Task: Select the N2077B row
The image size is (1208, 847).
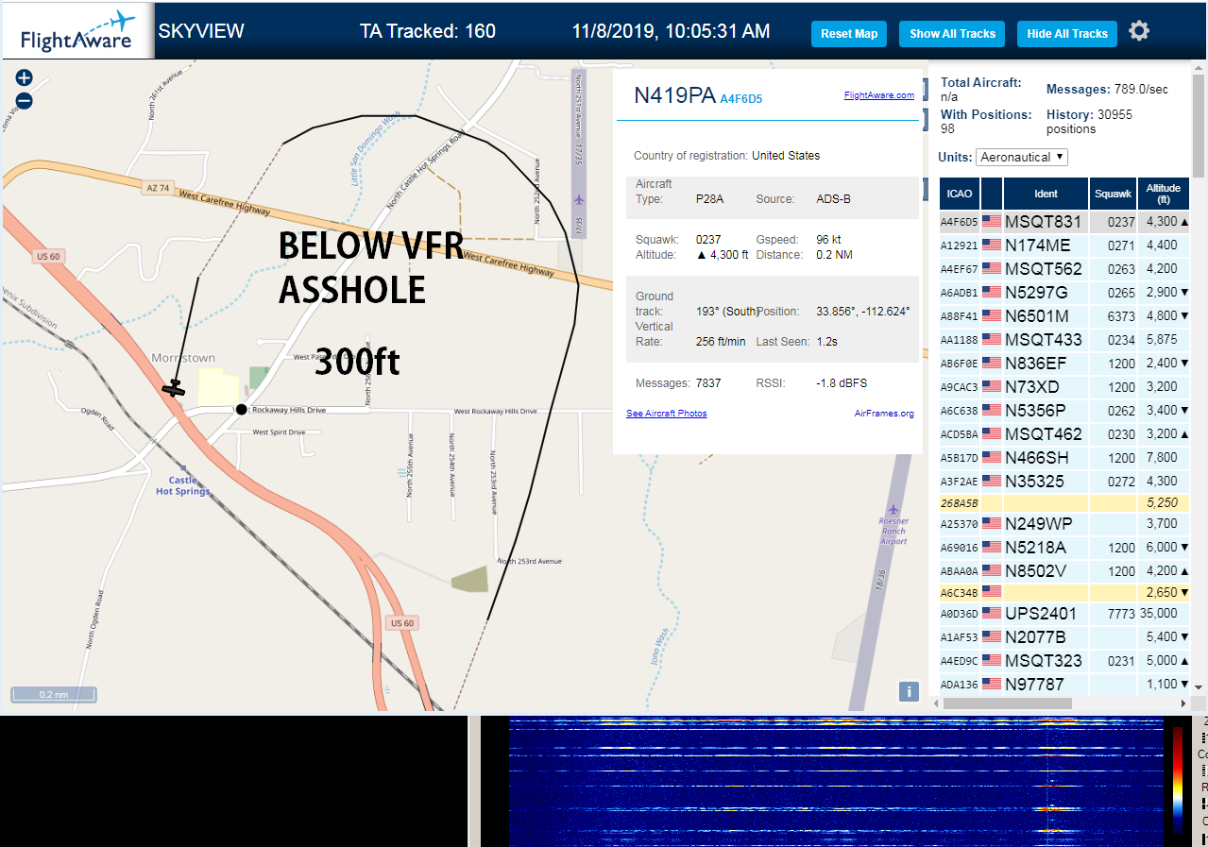Action: point(1064,637)
